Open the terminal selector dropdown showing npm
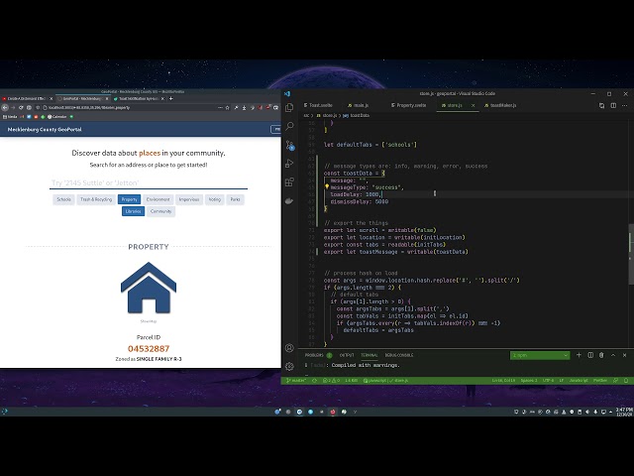Viewport: 634px width, 476px height. [x=540, y=355]
